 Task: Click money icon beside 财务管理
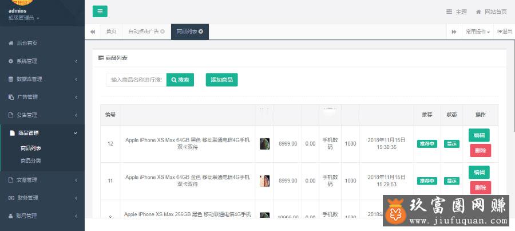[x=11, y=198]
